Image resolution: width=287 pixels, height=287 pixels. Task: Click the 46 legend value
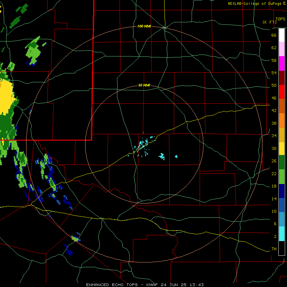click(x=274, y=98)
